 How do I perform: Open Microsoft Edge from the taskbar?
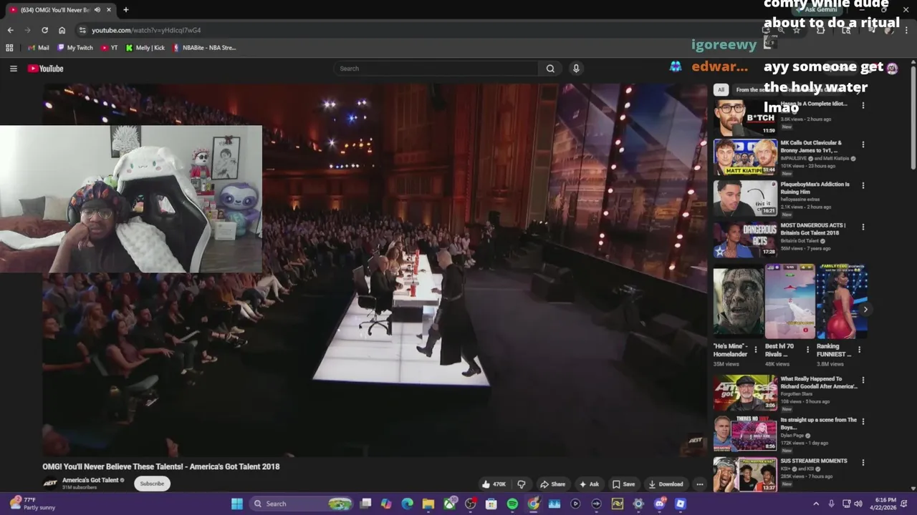(407, 504)
